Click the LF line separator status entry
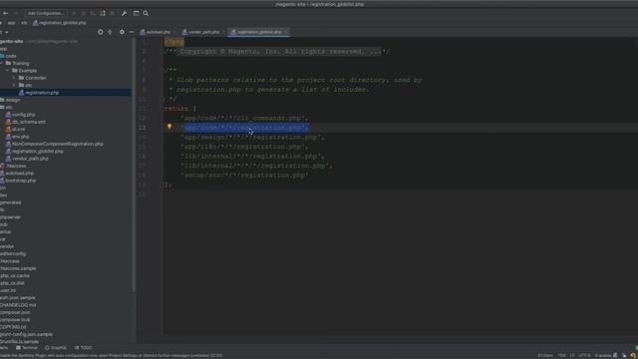 click(x=571, y=355)
